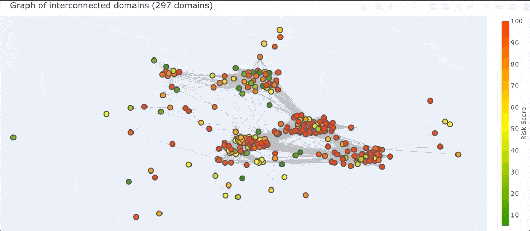Click the far-right orange node near colorbar
Screen dimensions: 530x231
[x=458, y=154]
